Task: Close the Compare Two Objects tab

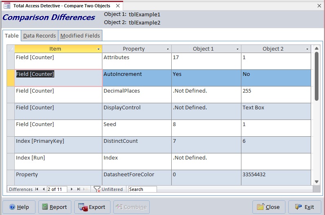Action: [x=118, y=6]
